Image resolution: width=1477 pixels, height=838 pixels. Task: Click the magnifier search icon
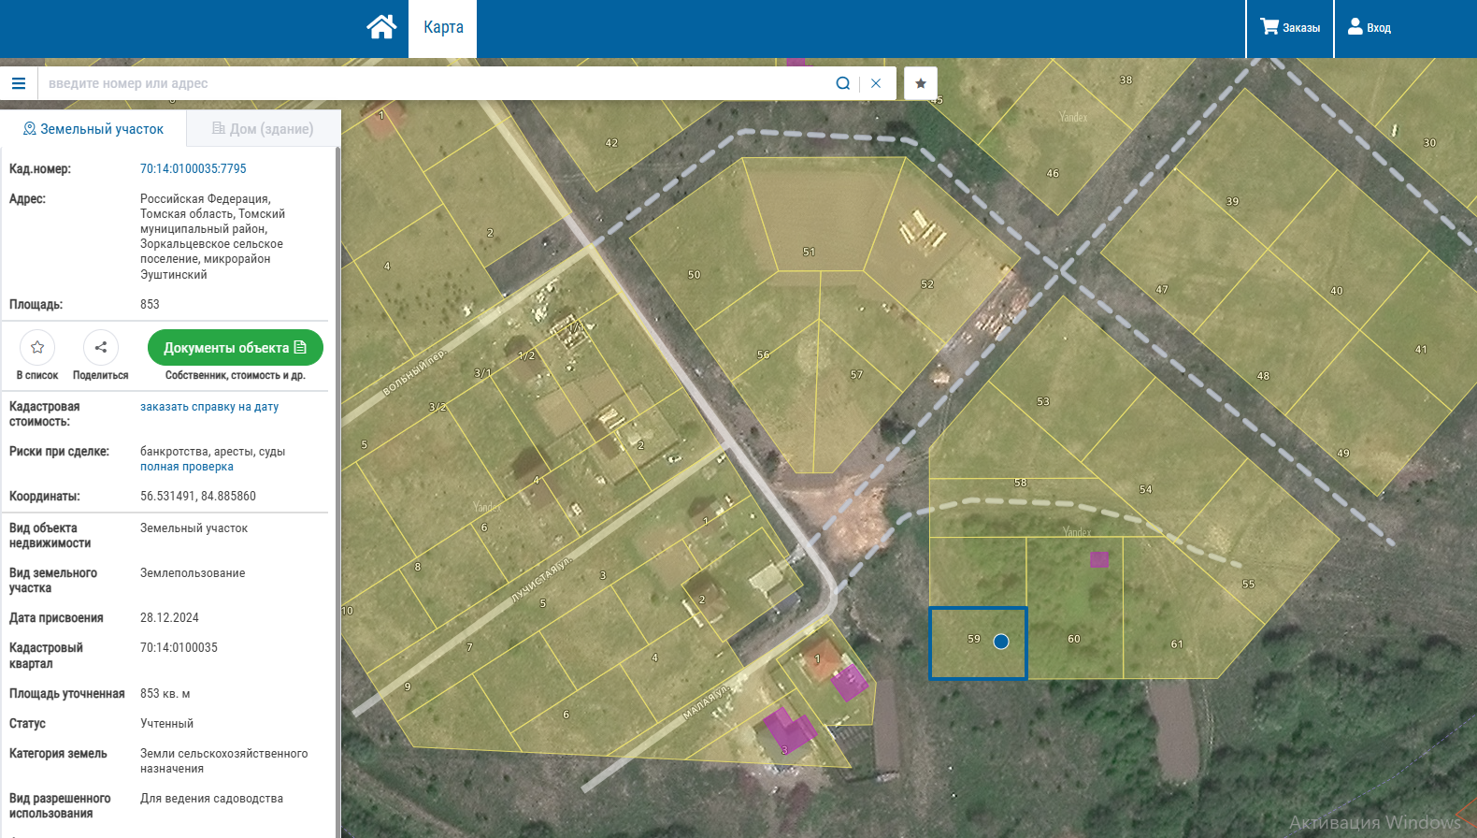pos(842,83)
